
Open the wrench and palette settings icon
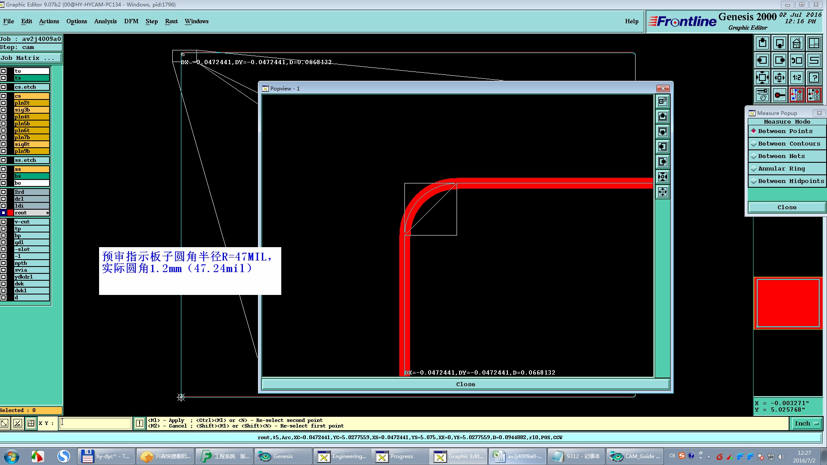[762, 95]
